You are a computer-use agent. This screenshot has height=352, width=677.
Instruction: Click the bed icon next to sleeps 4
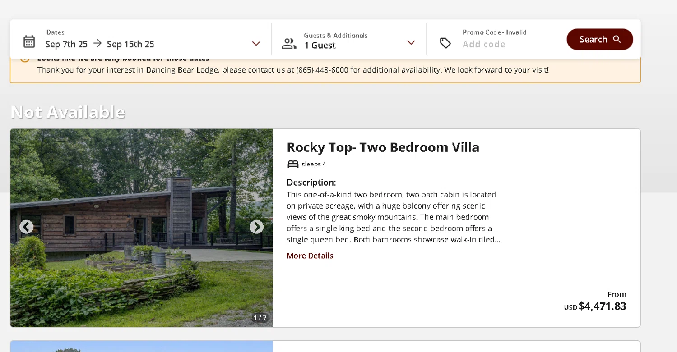(x=293, y=164)
